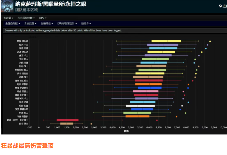
Task: Click the yellow outlier dot on top row
Action: tap(210, 41)
